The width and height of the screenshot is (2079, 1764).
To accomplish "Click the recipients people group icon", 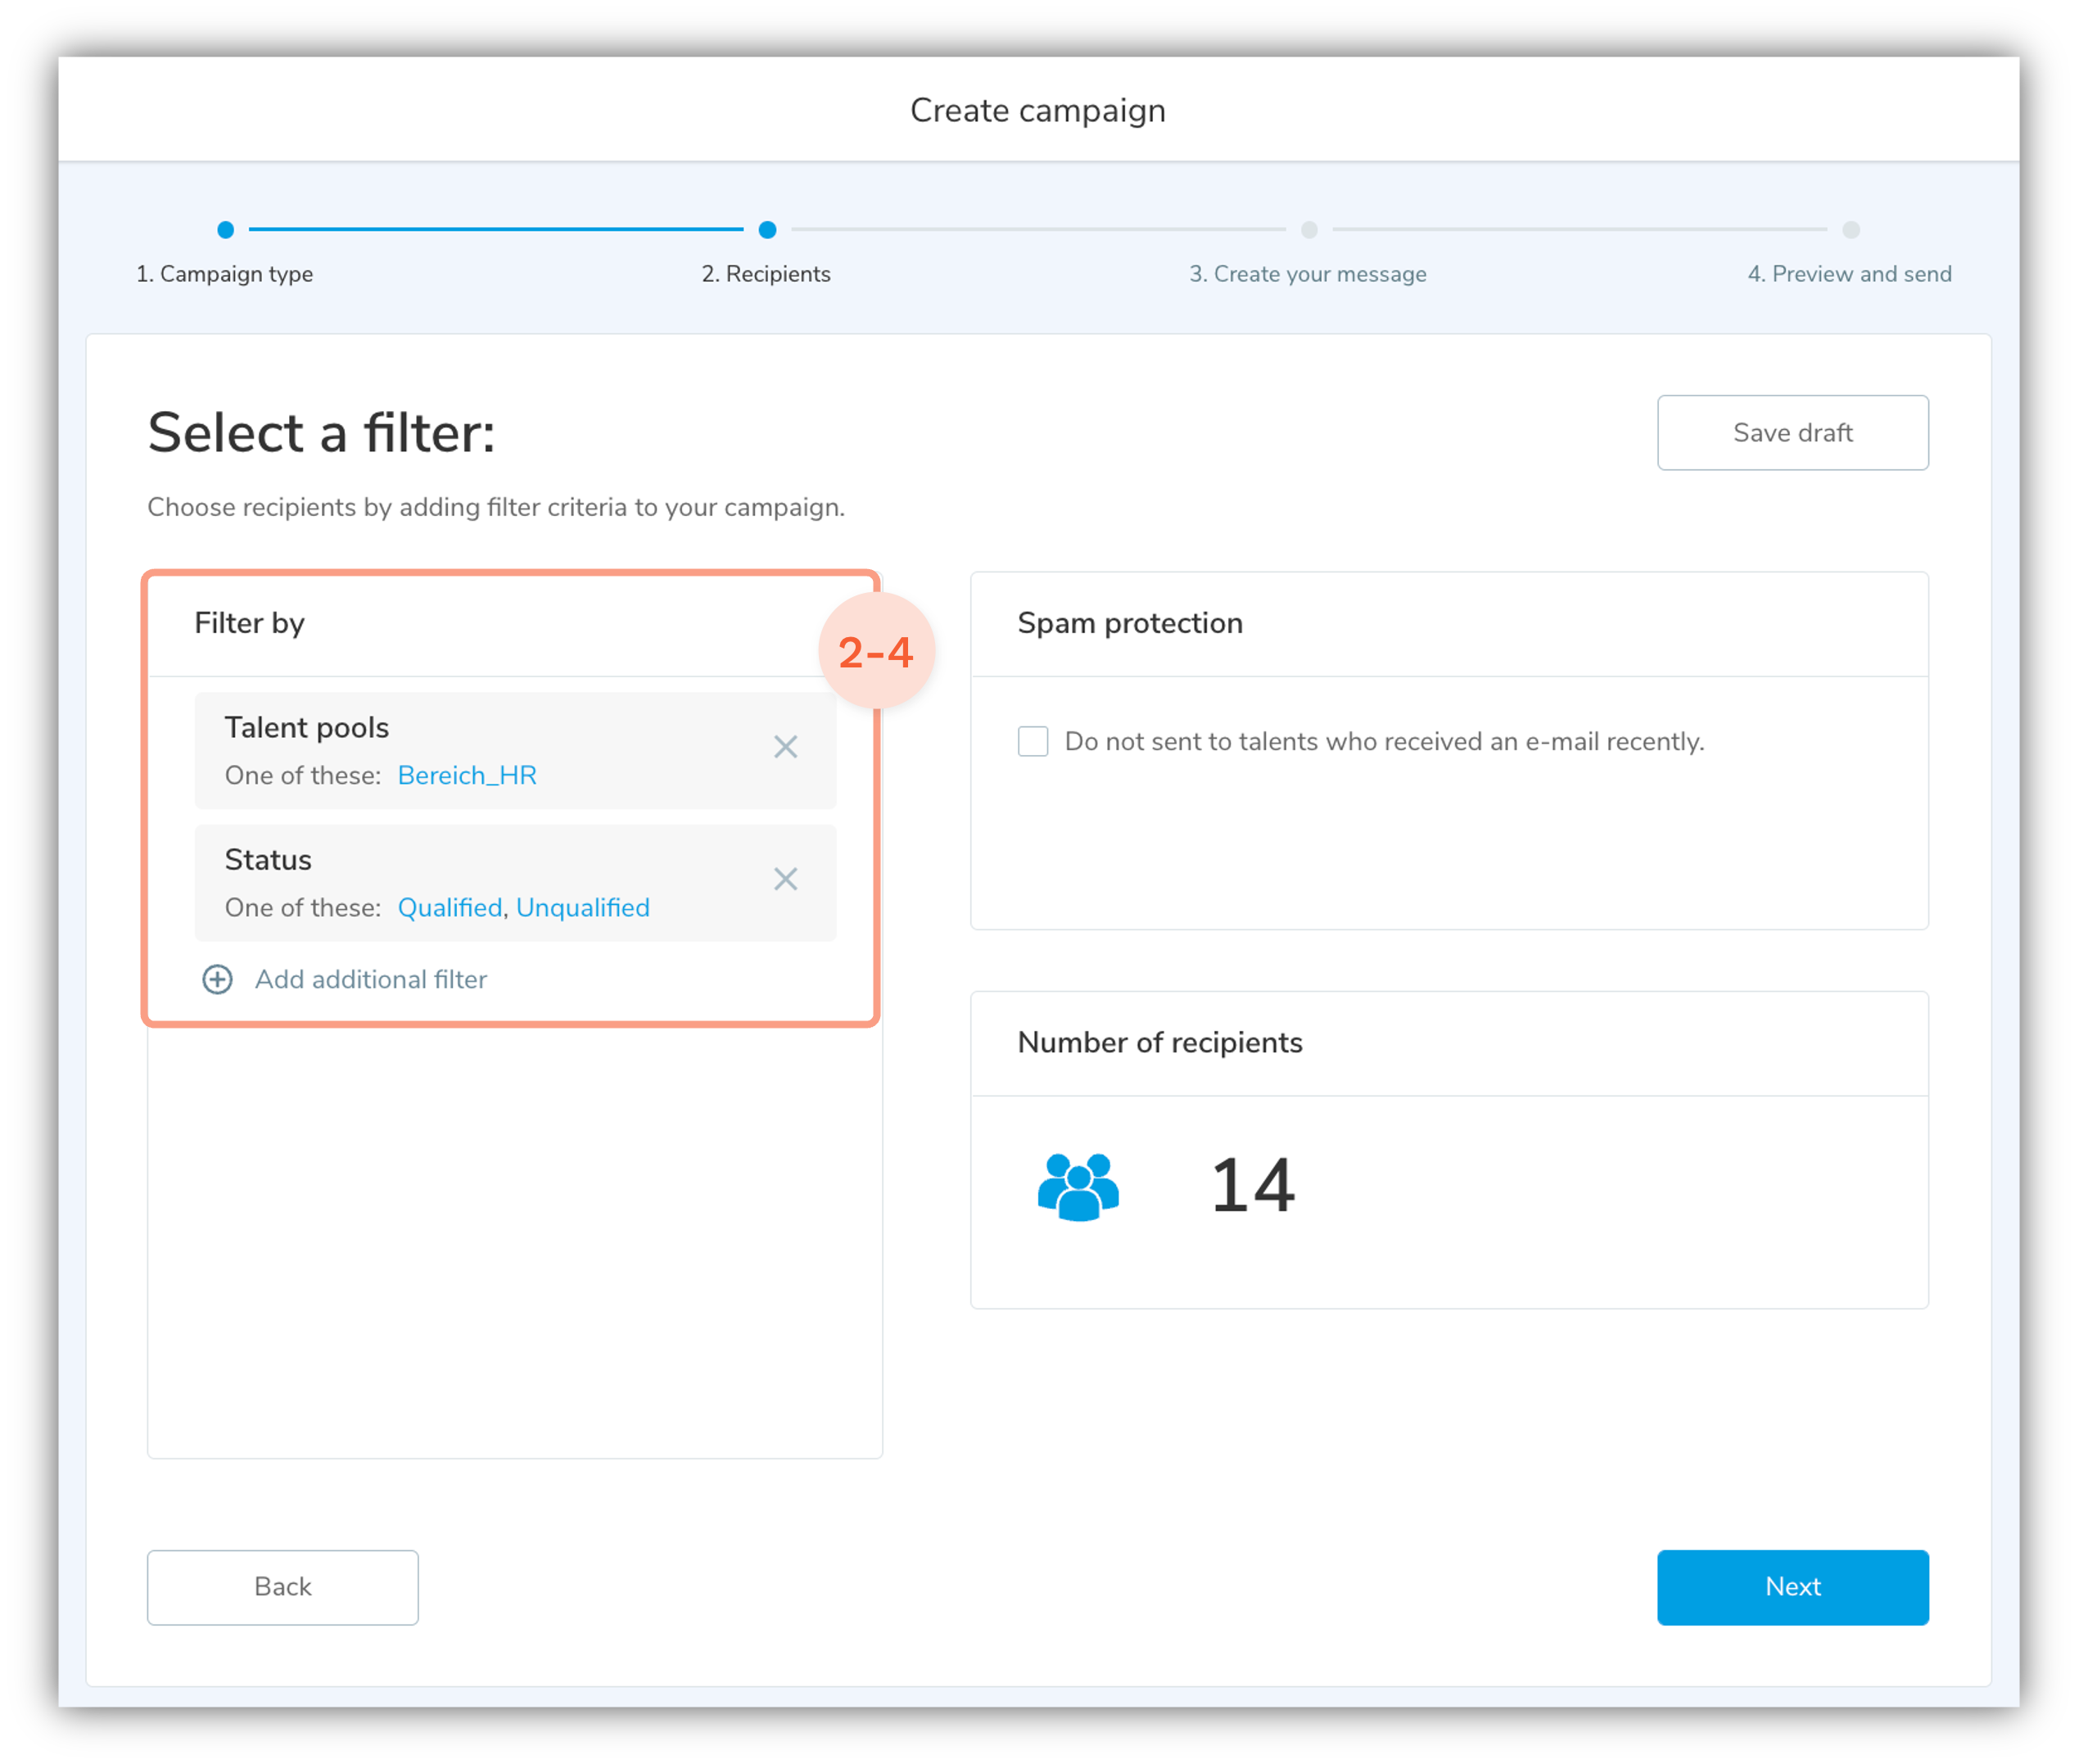I will pyautogui.click(x=1078, y=1186).
